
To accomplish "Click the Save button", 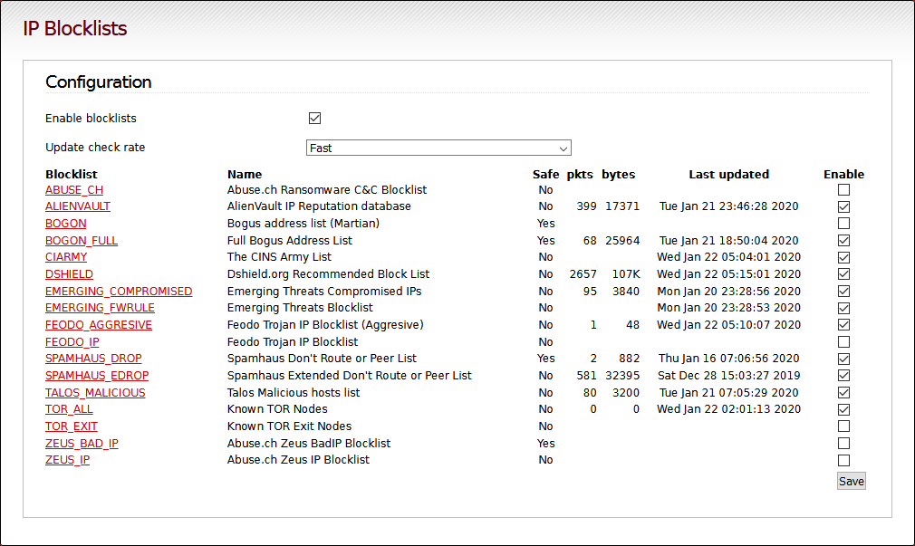I will click(852, 481).
